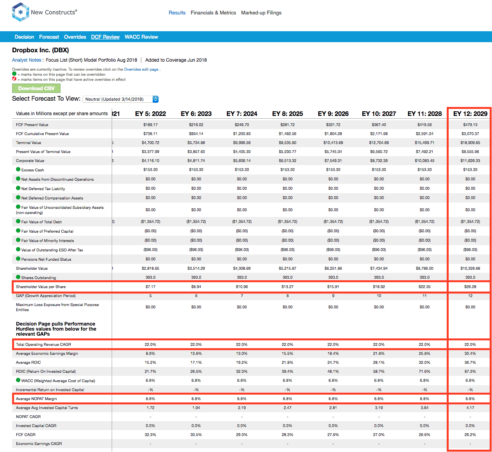
Task: Open the Analyst Notes link
Action: 27,60
